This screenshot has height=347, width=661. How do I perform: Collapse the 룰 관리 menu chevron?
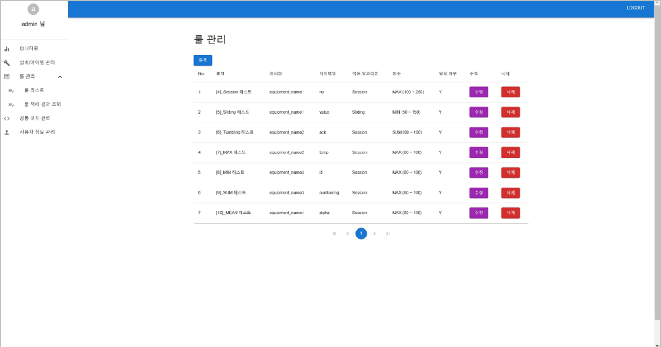(x=60, y=77)
